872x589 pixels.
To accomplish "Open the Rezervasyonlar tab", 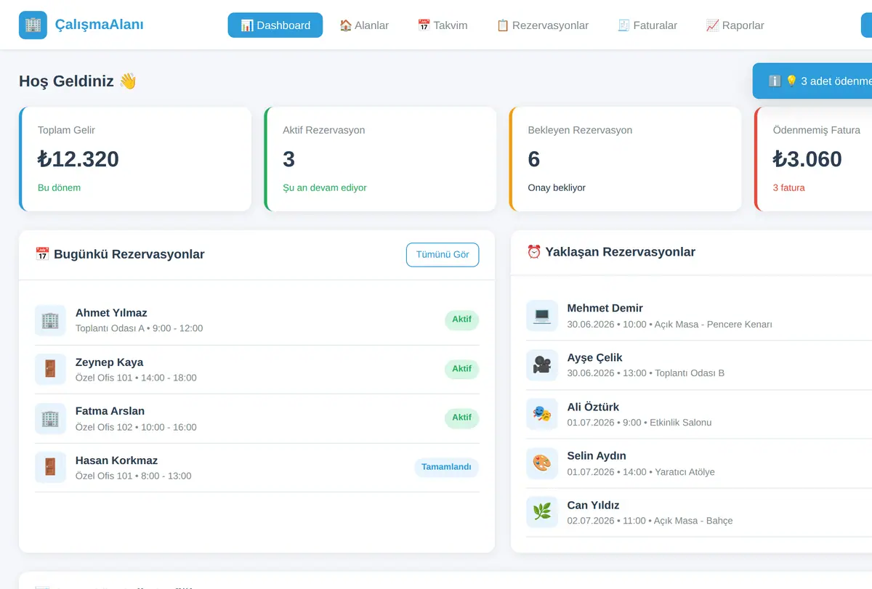I will pyautogui.click(x=543, y=25).
